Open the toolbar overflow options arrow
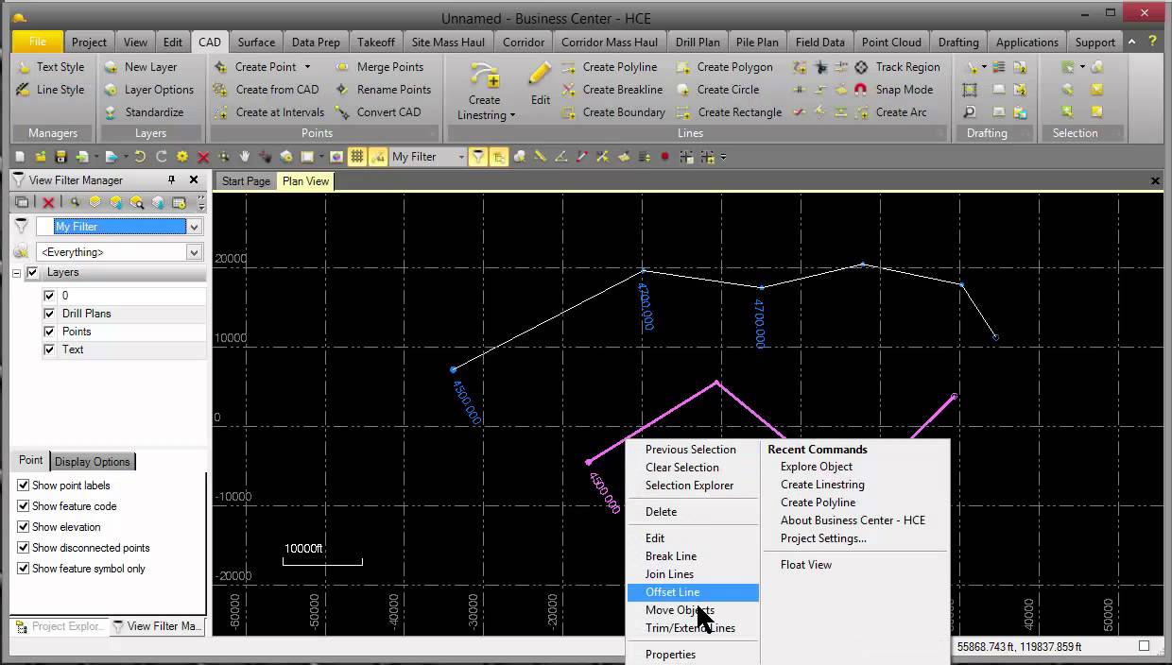Image resolution: width=1172 pixels, height=665 pixels. tap(724, 157)
